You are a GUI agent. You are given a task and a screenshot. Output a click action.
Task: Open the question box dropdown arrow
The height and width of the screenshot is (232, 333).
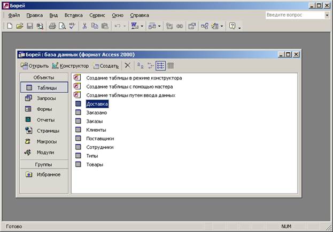[326, 15]
